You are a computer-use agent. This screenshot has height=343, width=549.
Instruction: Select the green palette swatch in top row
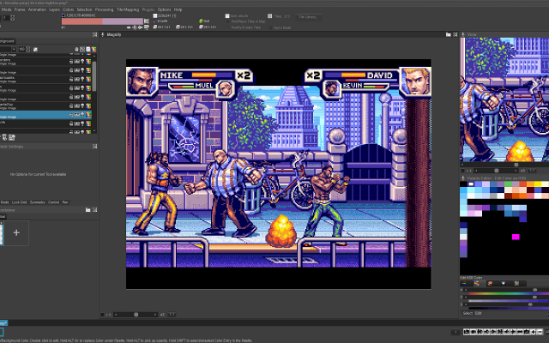[x=508, y=184]
